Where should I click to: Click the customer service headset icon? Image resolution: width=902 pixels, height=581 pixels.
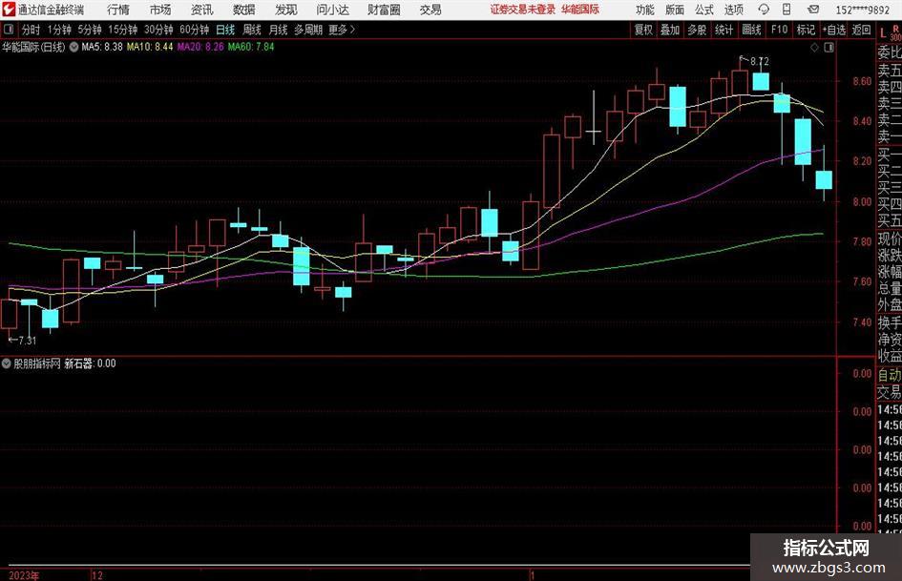764,10
